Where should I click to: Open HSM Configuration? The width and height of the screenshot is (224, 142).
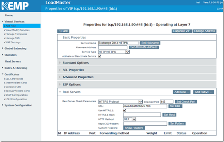16,99
